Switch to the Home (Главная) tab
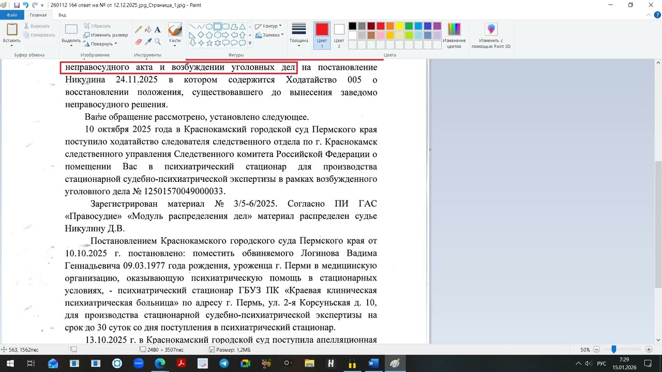The image size is (662, 372). pos(38,15)
